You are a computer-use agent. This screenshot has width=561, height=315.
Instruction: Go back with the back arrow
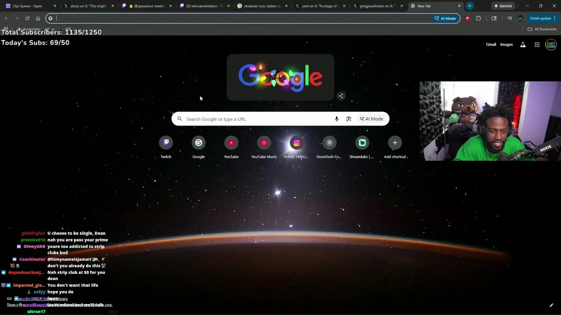[7, 18]
